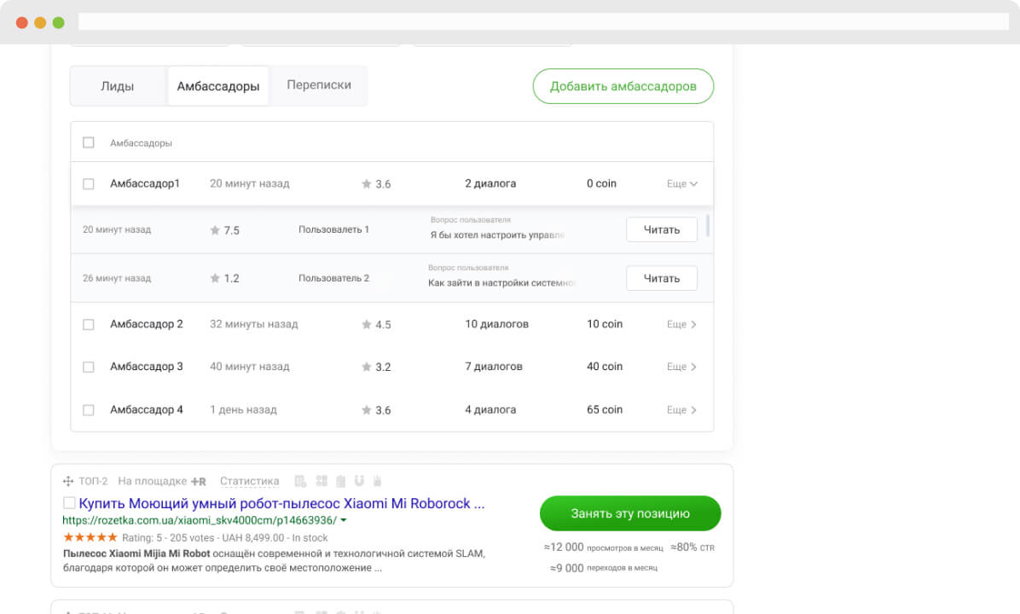Click the '2 диалога' cell for Амбассадор1
This screenshot has height=614, width=1020.
click(x=490, y=183)
